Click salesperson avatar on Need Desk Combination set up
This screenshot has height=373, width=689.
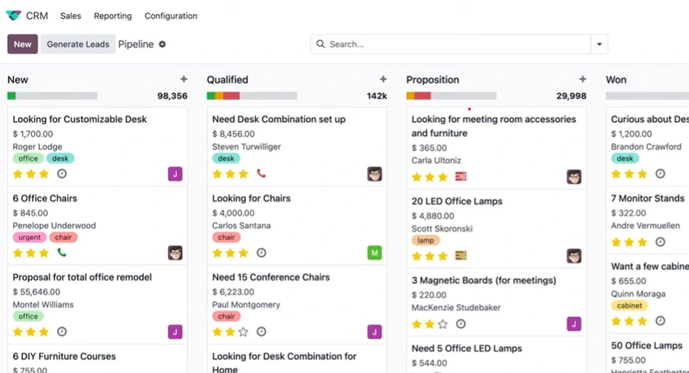click(374, 174)
